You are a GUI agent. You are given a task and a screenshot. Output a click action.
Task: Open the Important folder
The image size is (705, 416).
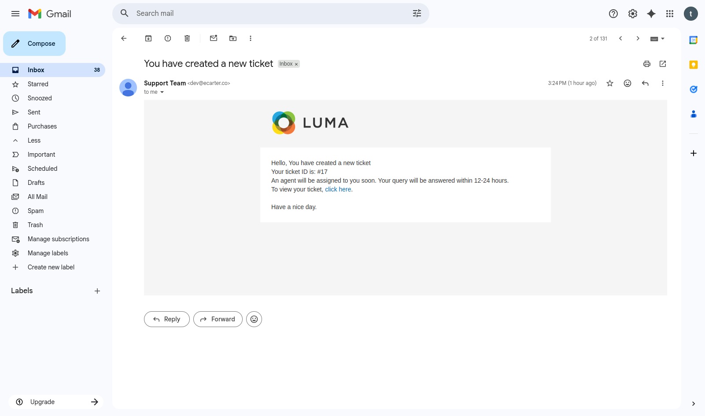[x=52, y=155]
